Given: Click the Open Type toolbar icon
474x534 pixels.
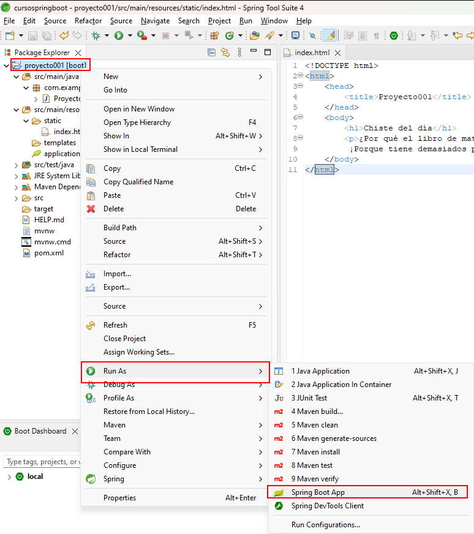Looking at the screenshot, I should [254, 36].
